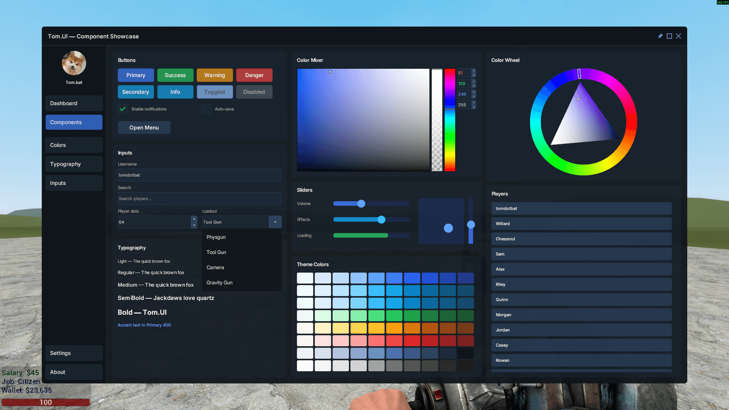Screen dimensions: 729x410
Task: Open the Typography sidebar item
Action: (x=74, y=164)
